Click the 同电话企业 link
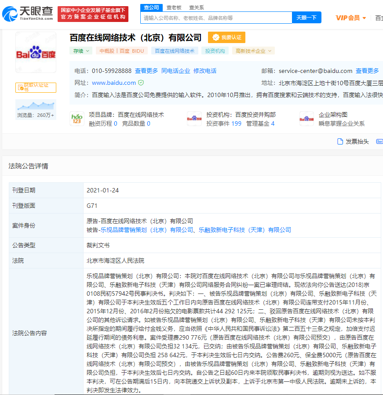The image size is (383, 395). [x=176, y=71]
